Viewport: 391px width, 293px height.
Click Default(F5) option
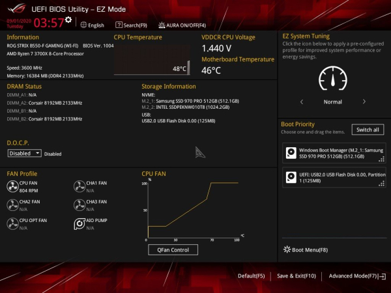(251, 276)
